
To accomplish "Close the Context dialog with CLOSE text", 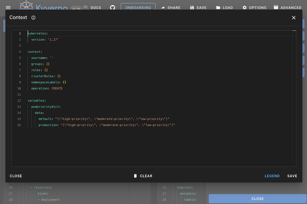I will (16, 176).
